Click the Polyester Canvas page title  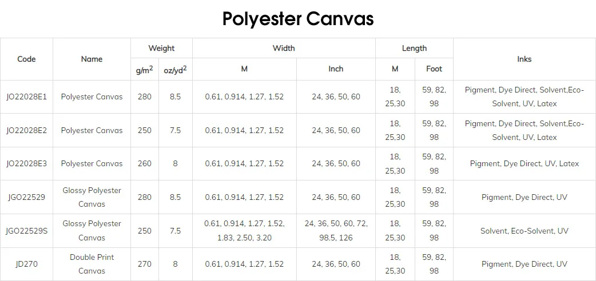297,19
